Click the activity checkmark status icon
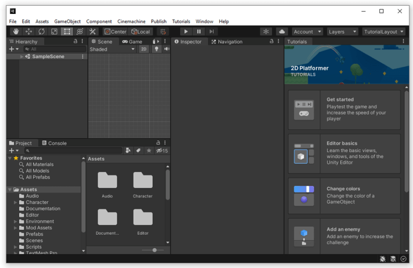Image resolution: width=413 pixels, height=268 pixels. (403, 259)
